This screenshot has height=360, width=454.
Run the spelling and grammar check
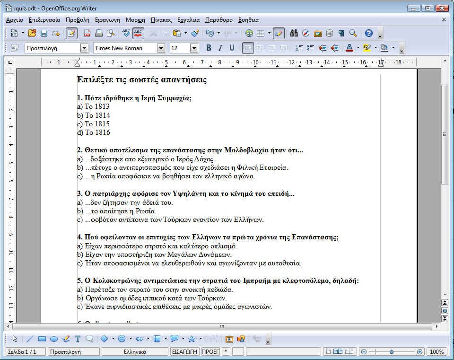point(126,33)
